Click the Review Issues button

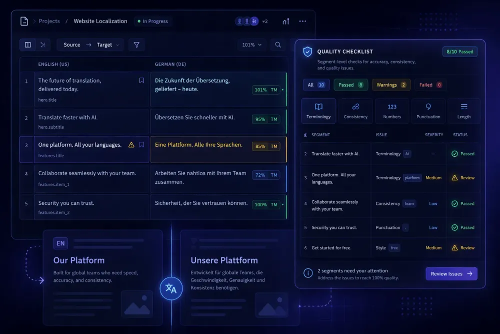click(451, 274)
